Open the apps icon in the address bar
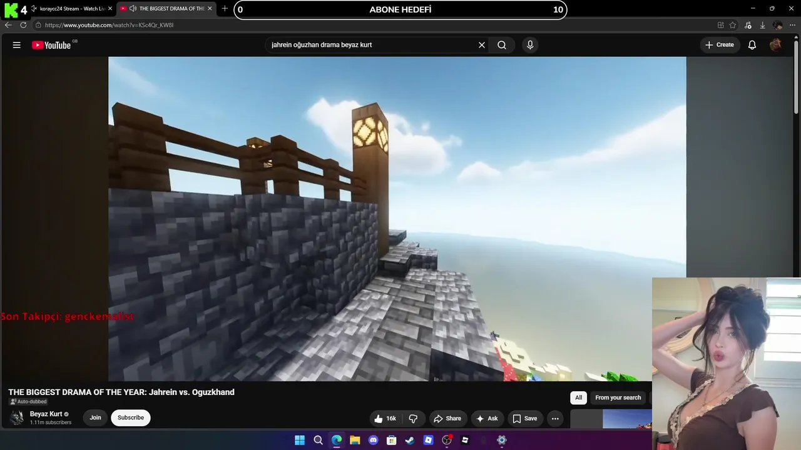The width and height of the screenshot is (801, 450). point(721,25)
